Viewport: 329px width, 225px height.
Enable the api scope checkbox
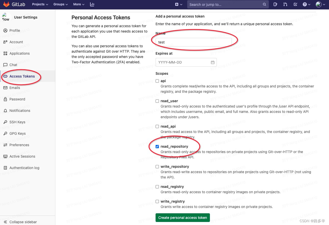point(157,81)
